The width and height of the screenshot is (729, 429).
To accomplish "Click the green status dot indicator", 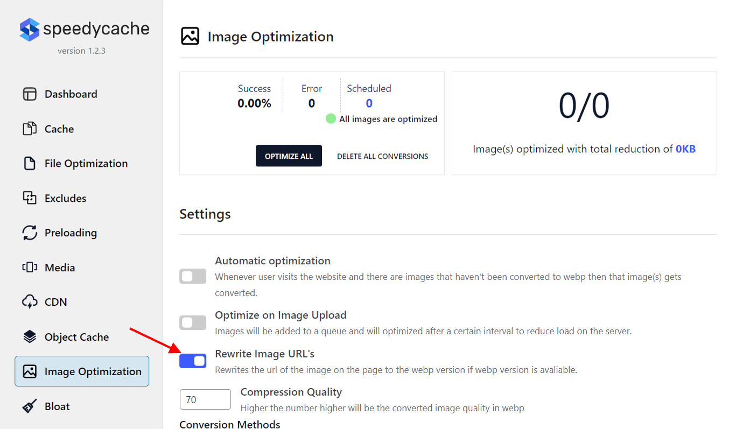I will click(331, 118).
